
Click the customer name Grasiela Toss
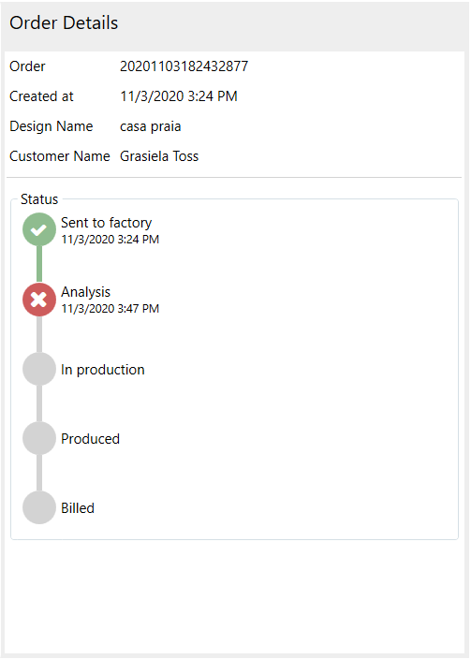159,156
